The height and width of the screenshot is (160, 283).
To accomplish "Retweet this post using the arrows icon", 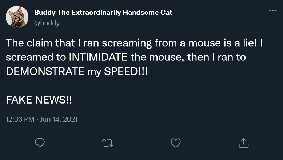I will click(108, 143).
